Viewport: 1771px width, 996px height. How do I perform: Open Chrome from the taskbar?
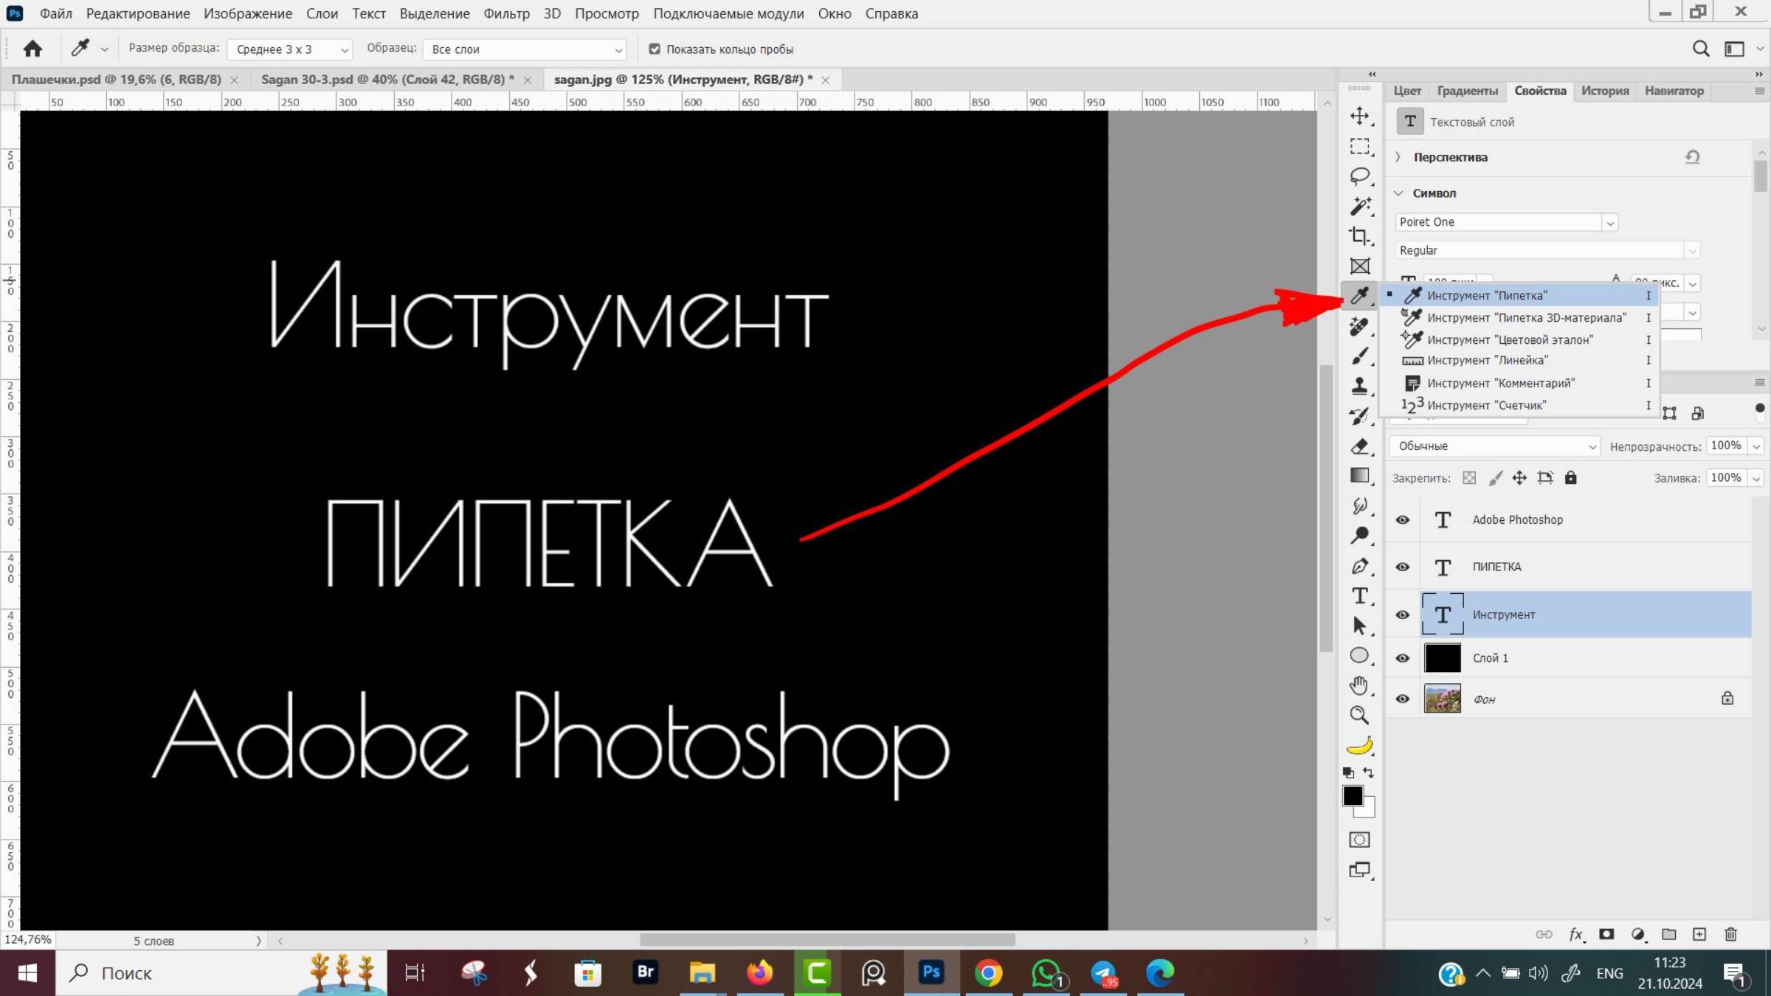988,973
